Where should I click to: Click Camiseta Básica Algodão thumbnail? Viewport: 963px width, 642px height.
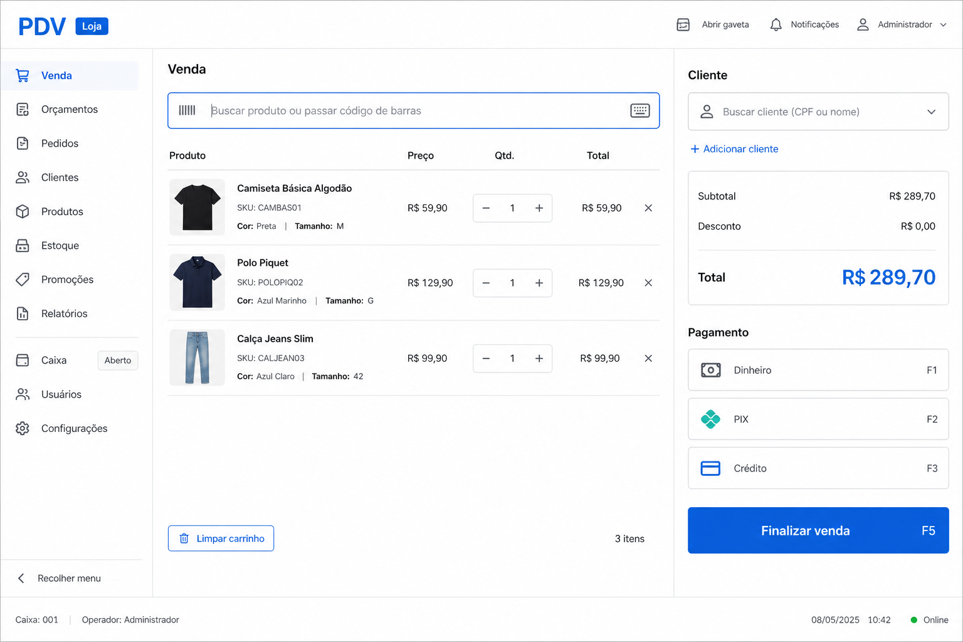[x=197, y=207]
